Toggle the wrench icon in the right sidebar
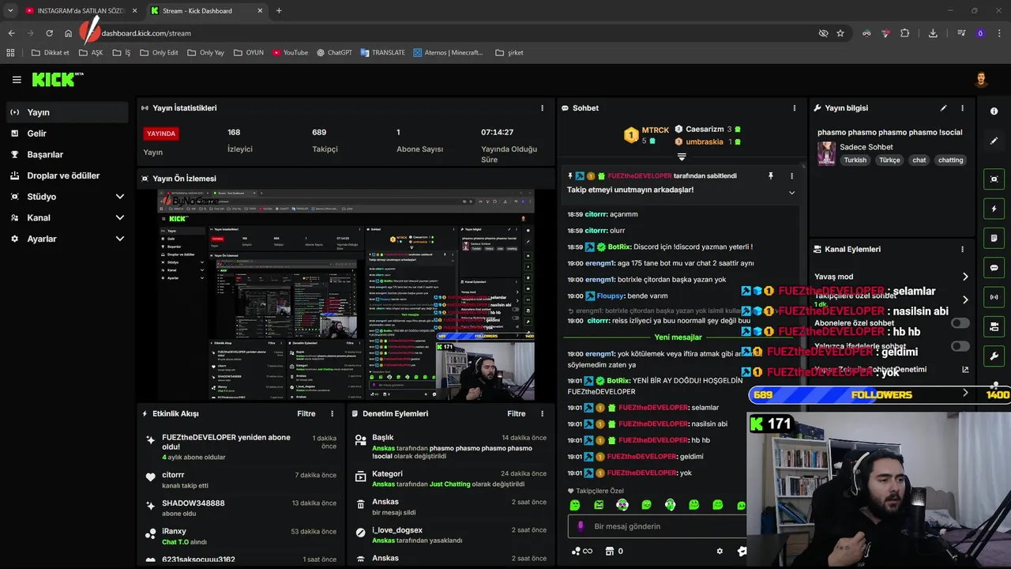 pyautogui.click(x=994, y=356)
